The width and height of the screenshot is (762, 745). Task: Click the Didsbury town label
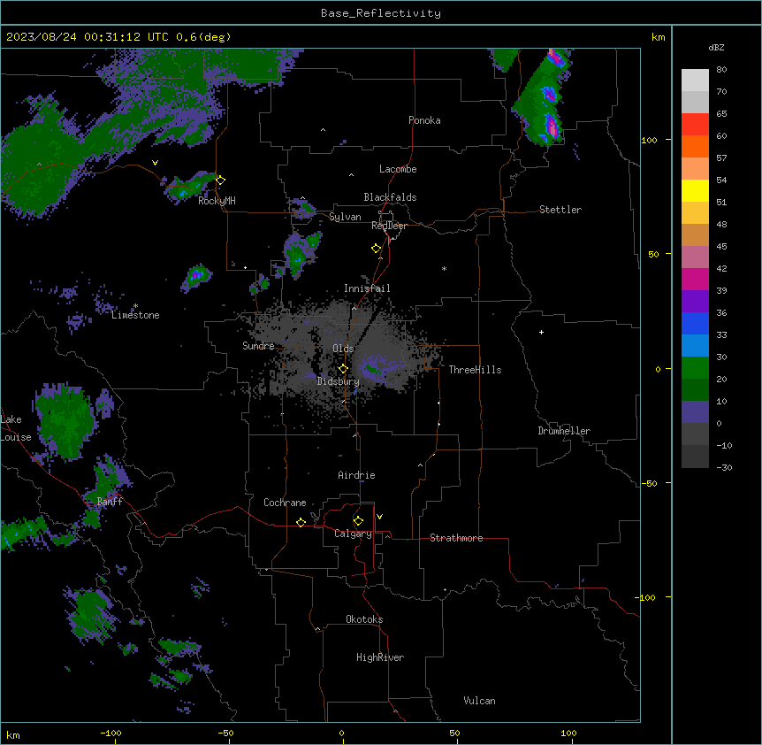338,381
